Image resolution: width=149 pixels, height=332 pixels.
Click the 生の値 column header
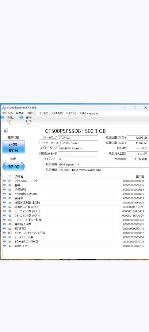pyautogui.click(x=140, y=176)
